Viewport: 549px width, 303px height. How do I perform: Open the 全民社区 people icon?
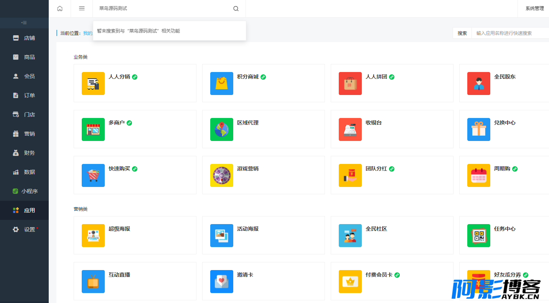point(350,236)
